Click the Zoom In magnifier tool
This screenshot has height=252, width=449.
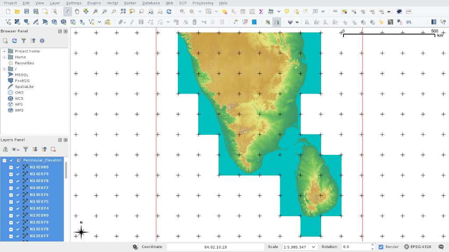coord(95,11)
